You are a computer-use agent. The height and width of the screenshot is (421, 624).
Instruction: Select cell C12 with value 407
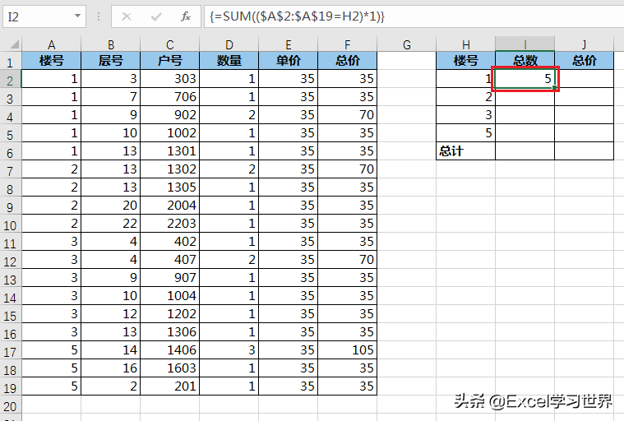click(170, 260)
